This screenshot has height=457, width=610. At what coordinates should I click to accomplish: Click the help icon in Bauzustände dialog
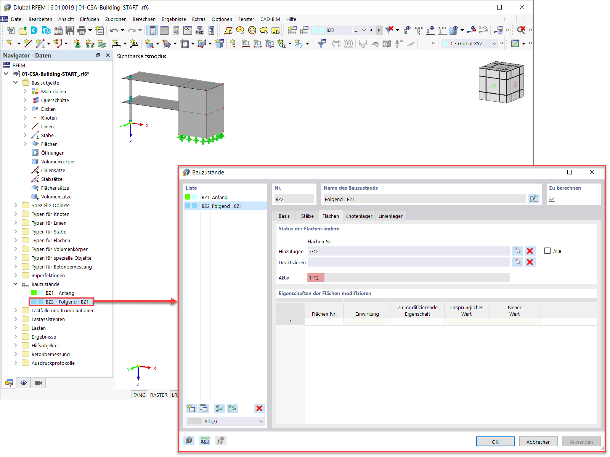(189, 441)
